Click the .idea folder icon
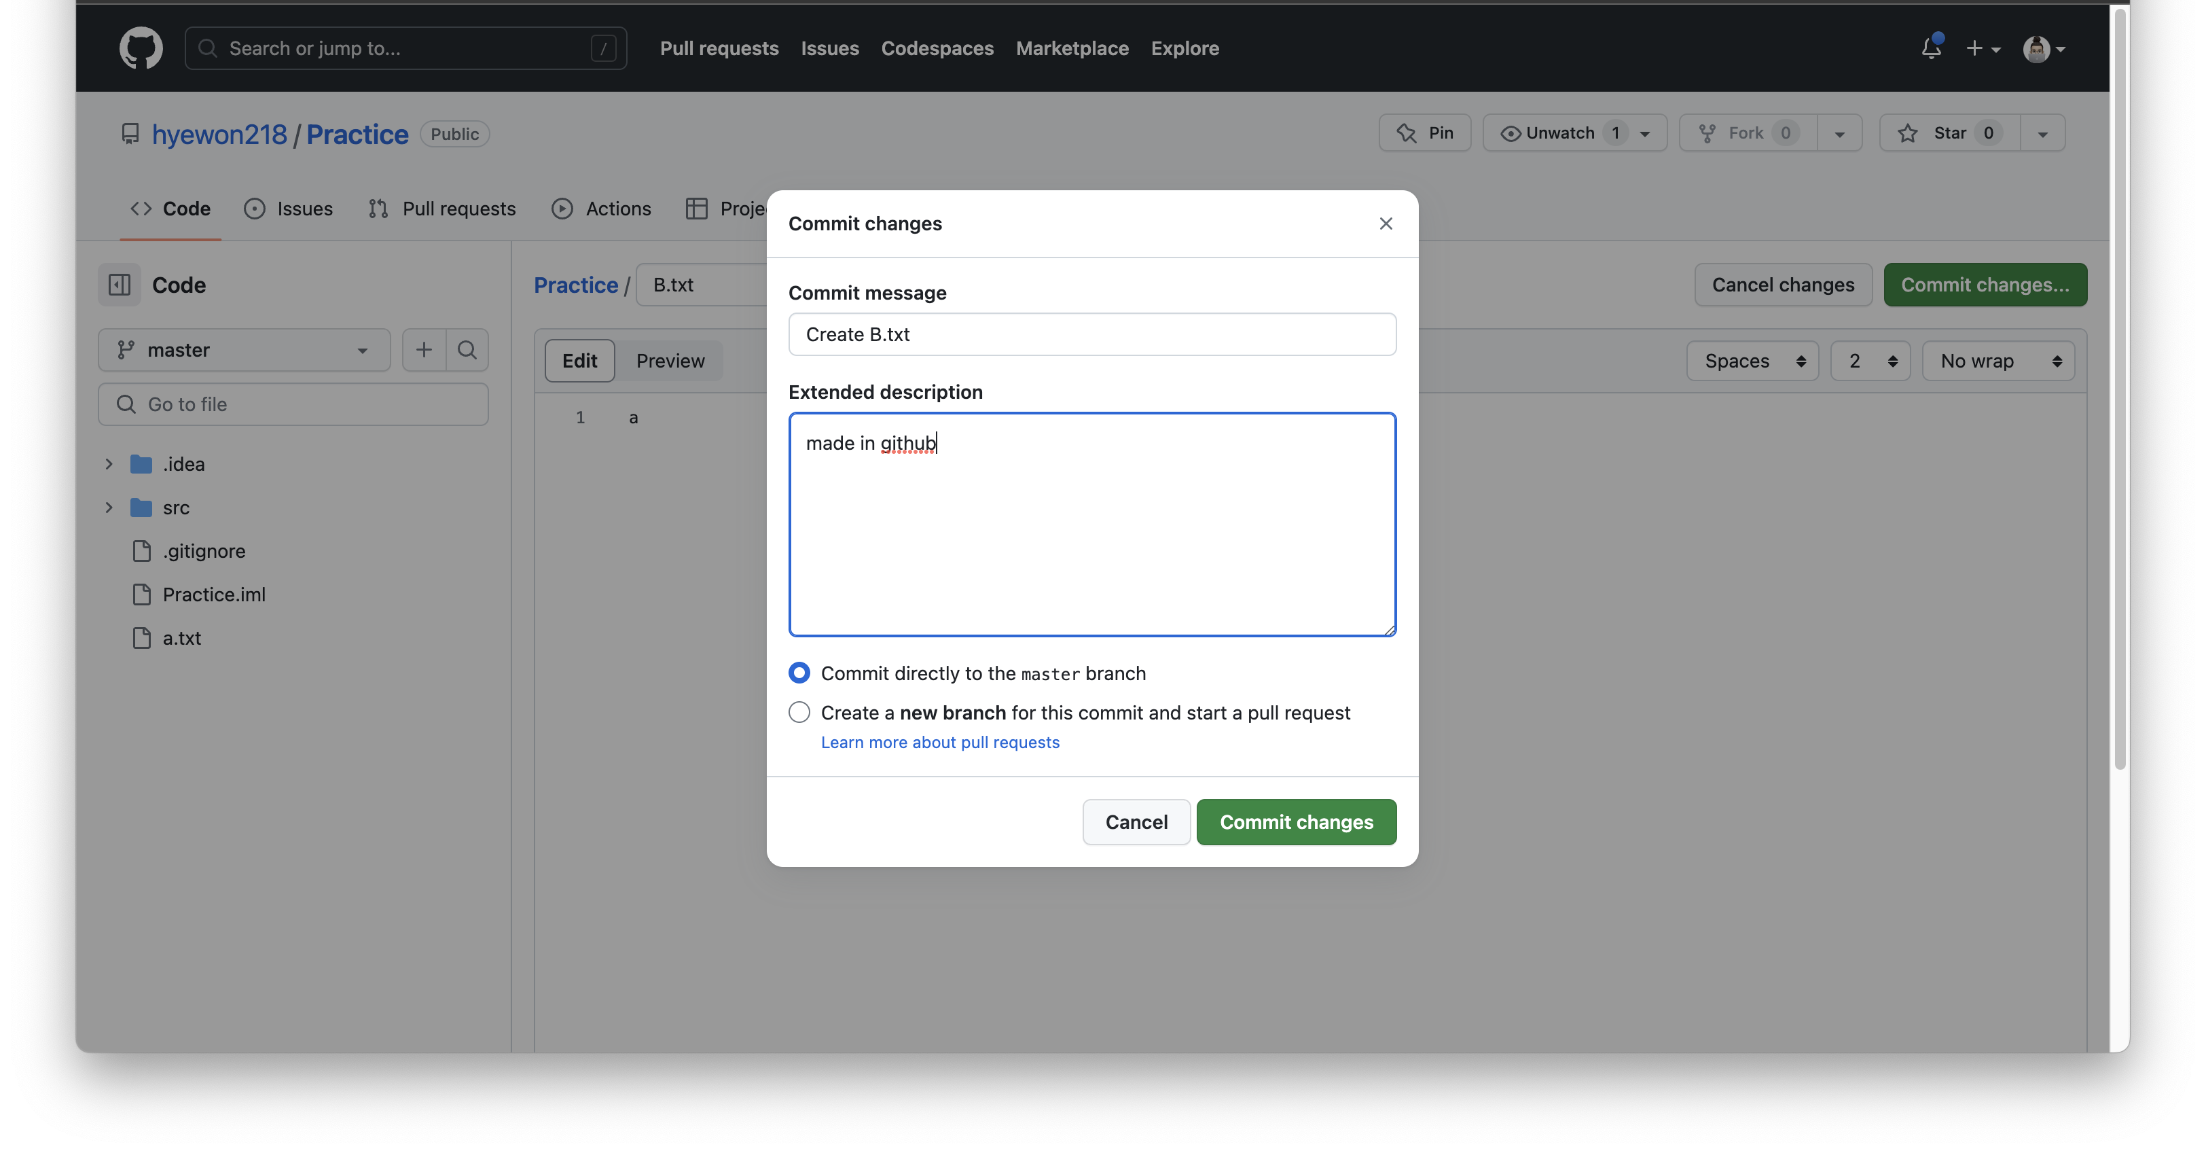 [141, 464]
